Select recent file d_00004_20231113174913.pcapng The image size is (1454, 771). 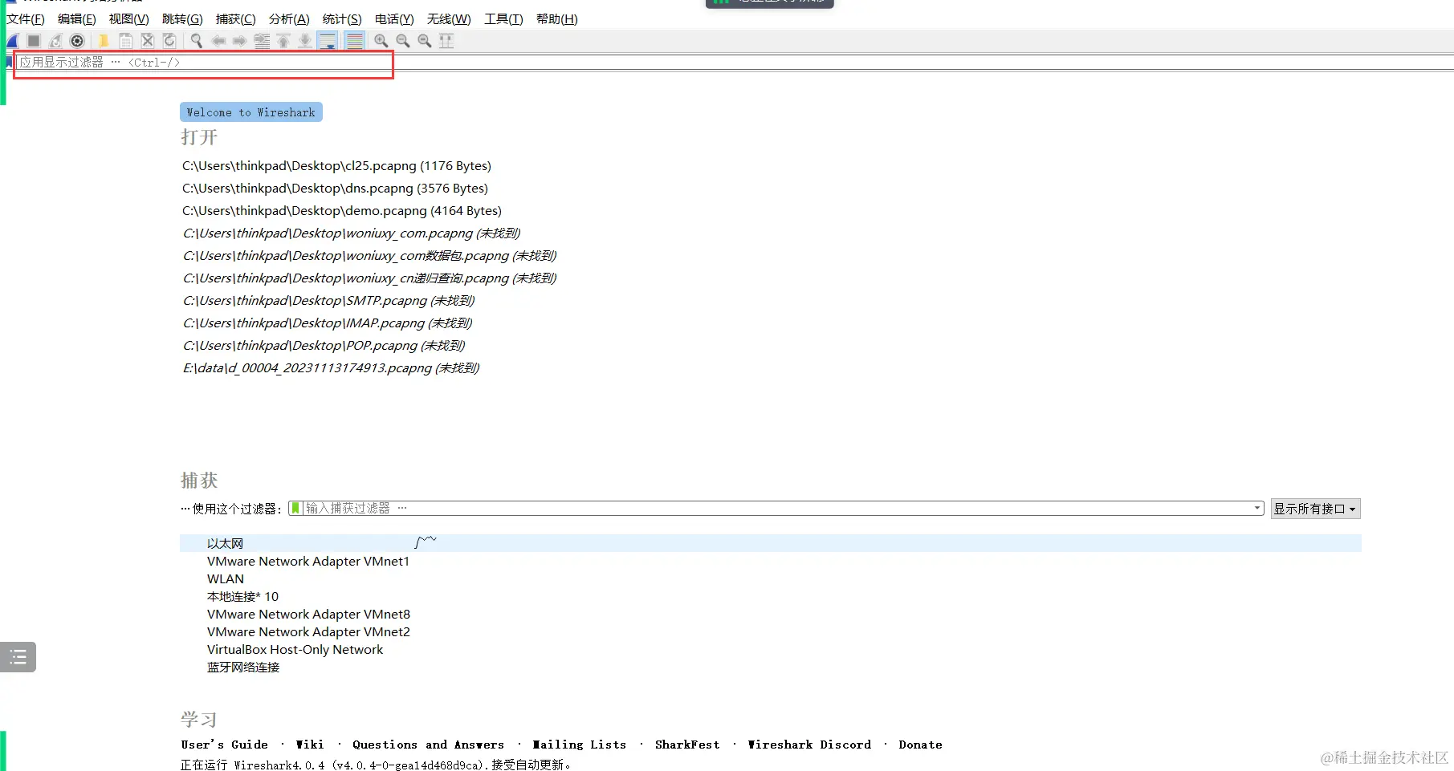pyautogui.click(x=331, y=368)
